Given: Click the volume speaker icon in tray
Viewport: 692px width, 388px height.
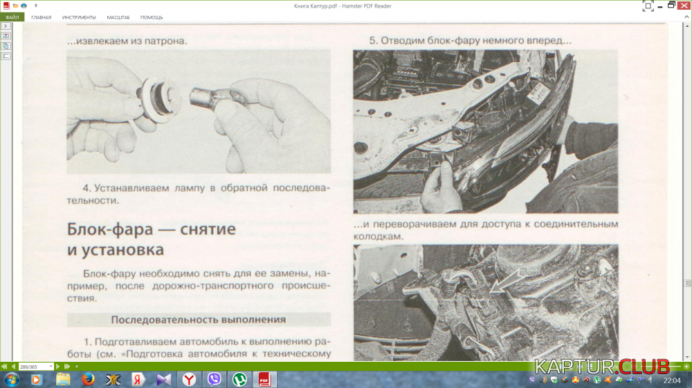Looking at the screenshot, I should (651, 380).
